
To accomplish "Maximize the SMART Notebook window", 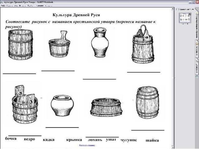I will [194, 2].
